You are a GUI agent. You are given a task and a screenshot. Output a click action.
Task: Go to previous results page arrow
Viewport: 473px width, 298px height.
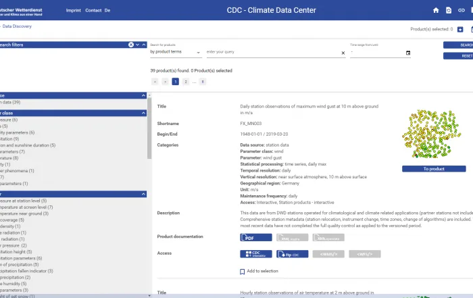155,82
